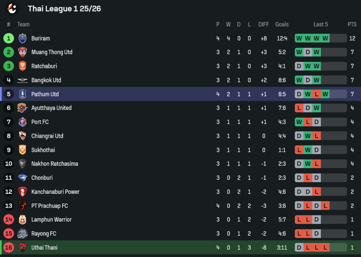Screen dimensions: 361x257
Task: Click the Ratchaburi orange crest
Action: click(23, 66)
